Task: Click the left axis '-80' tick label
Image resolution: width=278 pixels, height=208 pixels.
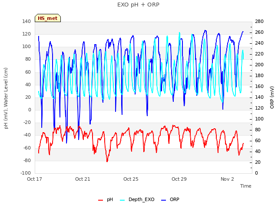Action: tap(26, 160)
